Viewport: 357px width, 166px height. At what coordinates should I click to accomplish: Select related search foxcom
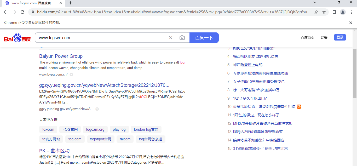48,129
